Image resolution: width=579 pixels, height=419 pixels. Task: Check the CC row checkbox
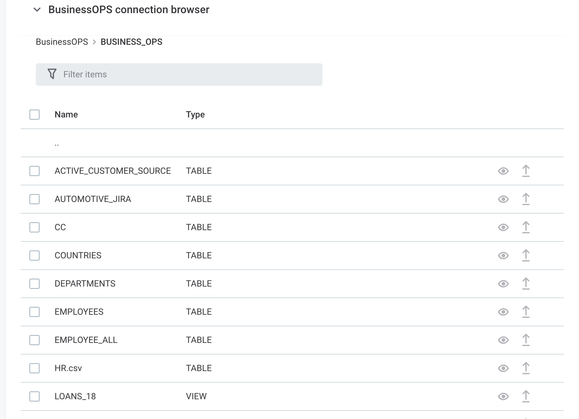(35, 227)
